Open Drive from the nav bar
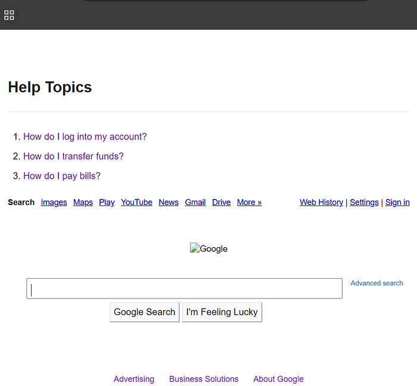Viewport: 417px width, 386px height. 221,203
